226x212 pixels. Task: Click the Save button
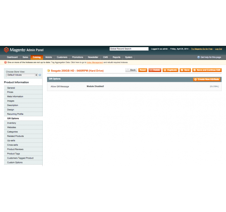pos(185,70)
